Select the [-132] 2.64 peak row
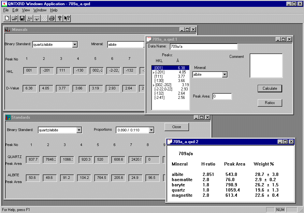 (170, 93)
